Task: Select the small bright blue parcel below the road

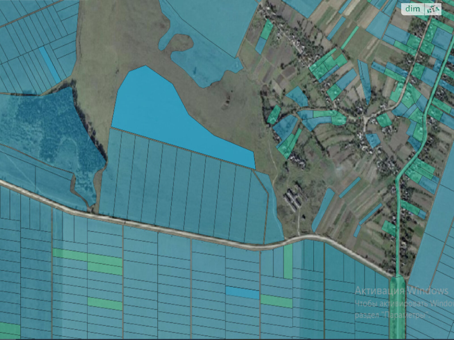Action: click(x=242, y=292)
